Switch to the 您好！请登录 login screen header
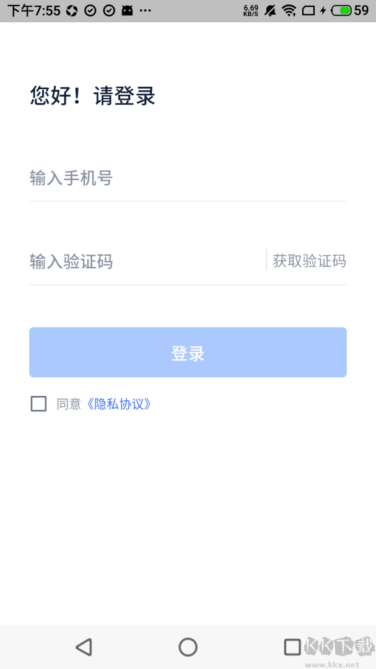This screenshot has width=376, height=669. point(92,97)
